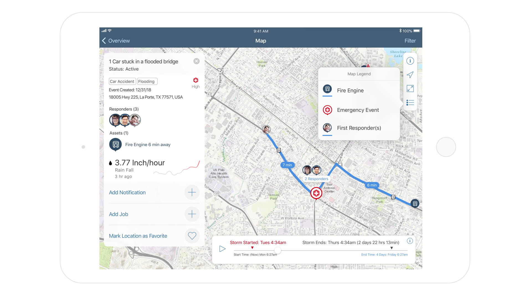Open the Filter options
Image resolution: width=530 pixels, height=295 pixels.
coord(410,41)
